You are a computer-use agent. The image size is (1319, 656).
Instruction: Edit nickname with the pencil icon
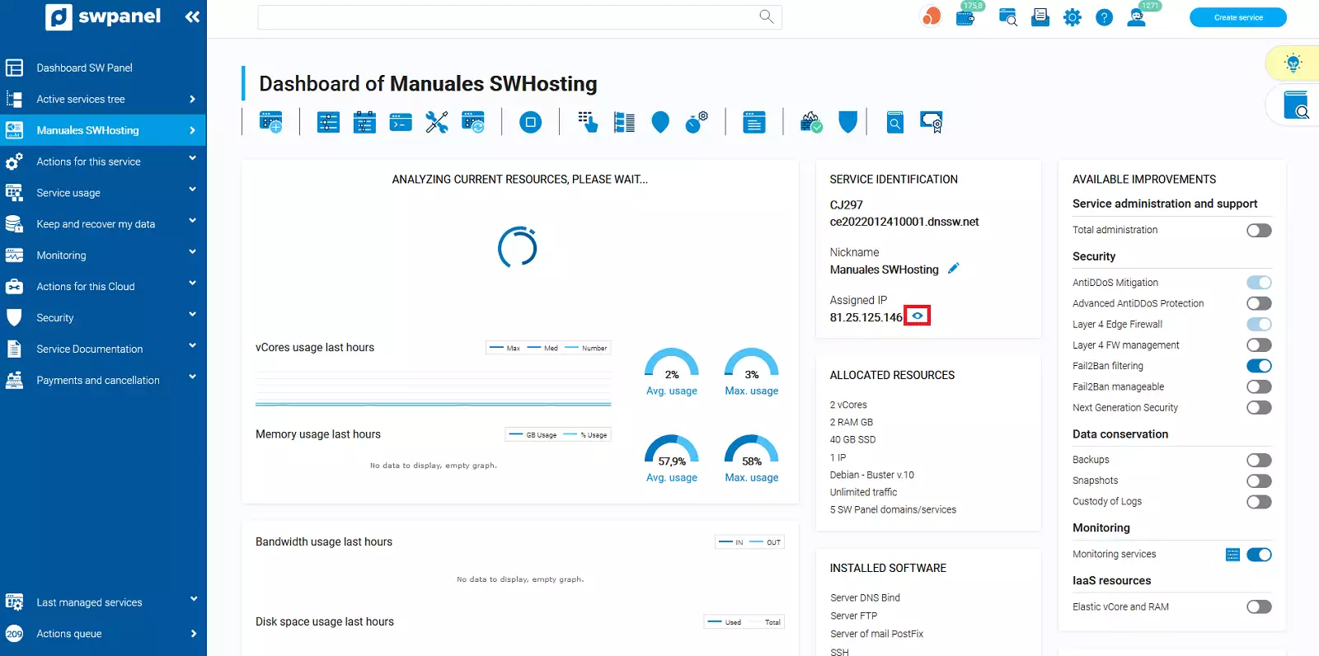(x=954, y=269)
